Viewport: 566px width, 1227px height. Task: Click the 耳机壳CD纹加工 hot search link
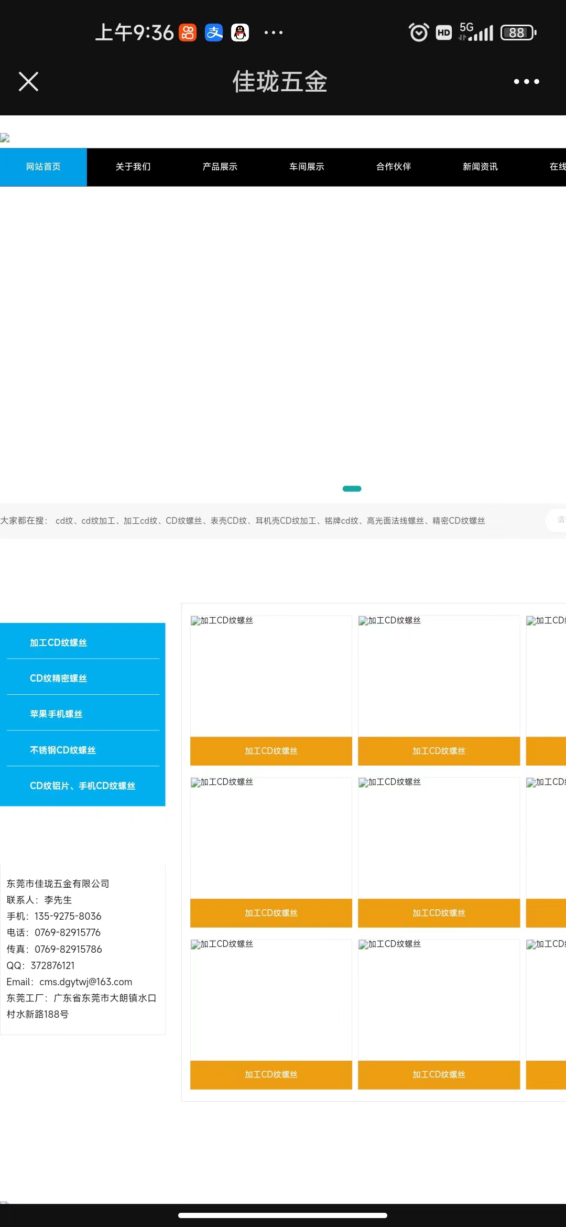pyautogui.click(x=286, y=521)
